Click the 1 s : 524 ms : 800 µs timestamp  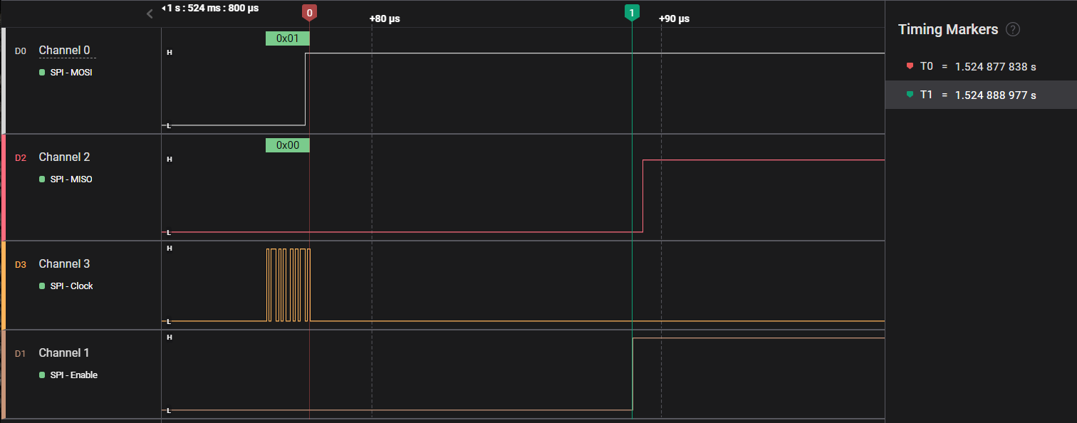211,8
